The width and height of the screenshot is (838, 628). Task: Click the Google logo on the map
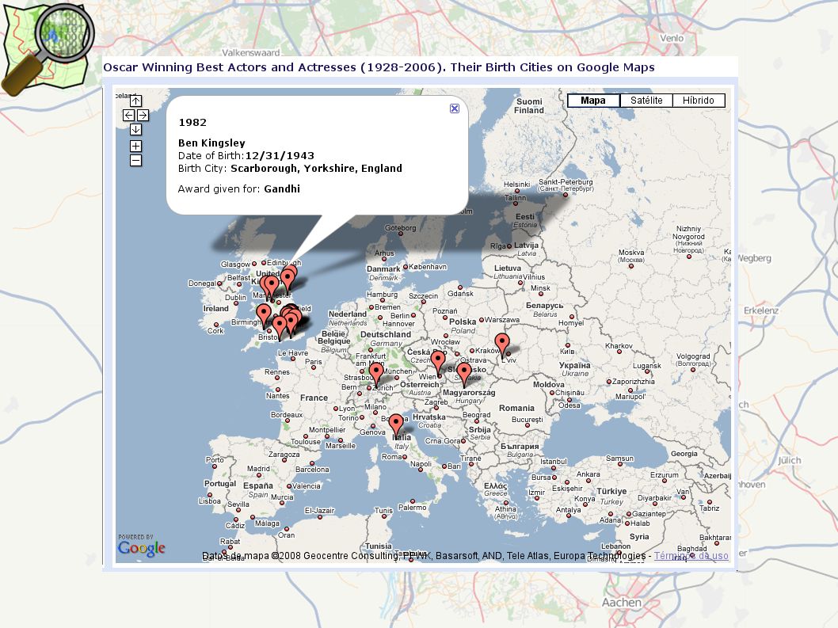(142, 546)
